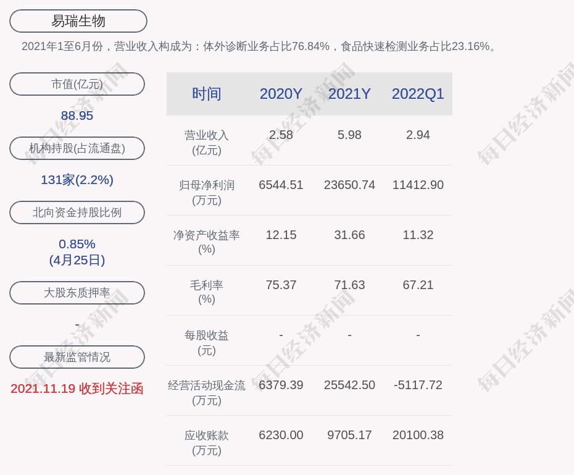Click cash flow value 6379.39
Viewport: 574px width, 475px height.
(281, 385)
